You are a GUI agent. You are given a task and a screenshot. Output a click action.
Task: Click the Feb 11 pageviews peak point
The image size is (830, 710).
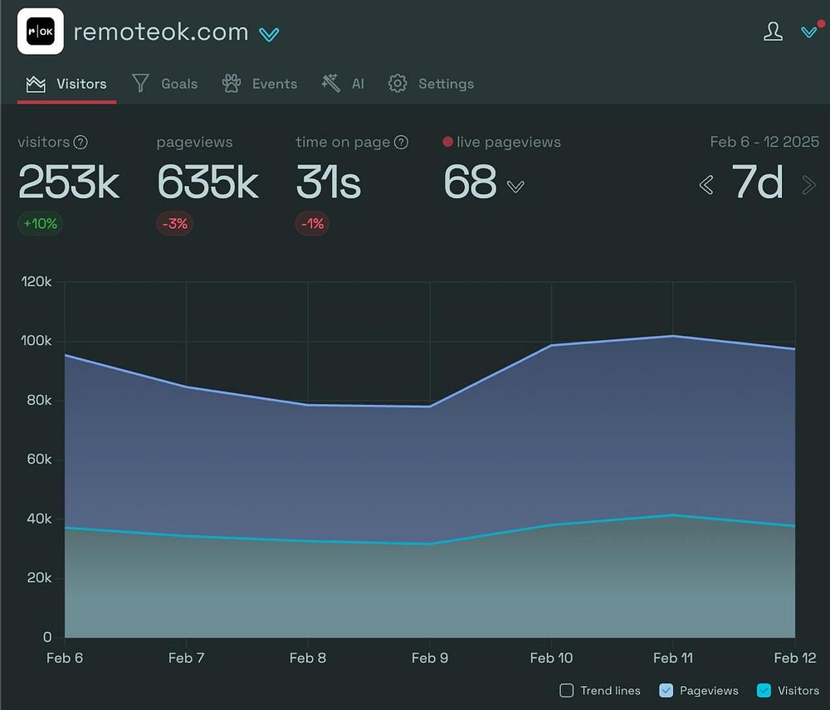point(673,336)
